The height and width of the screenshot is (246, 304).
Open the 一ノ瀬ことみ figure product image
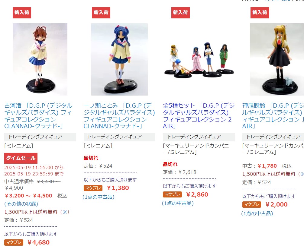[119, 59]
